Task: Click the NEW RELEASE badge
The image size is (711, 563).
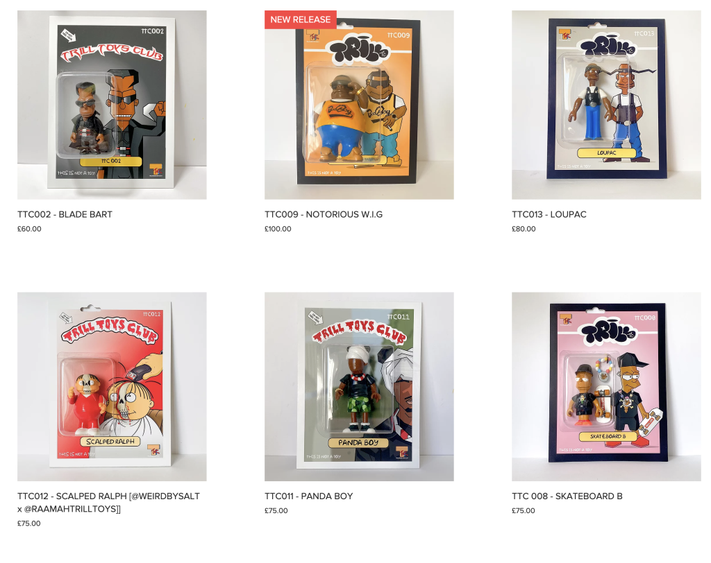Action: point(300,19)
